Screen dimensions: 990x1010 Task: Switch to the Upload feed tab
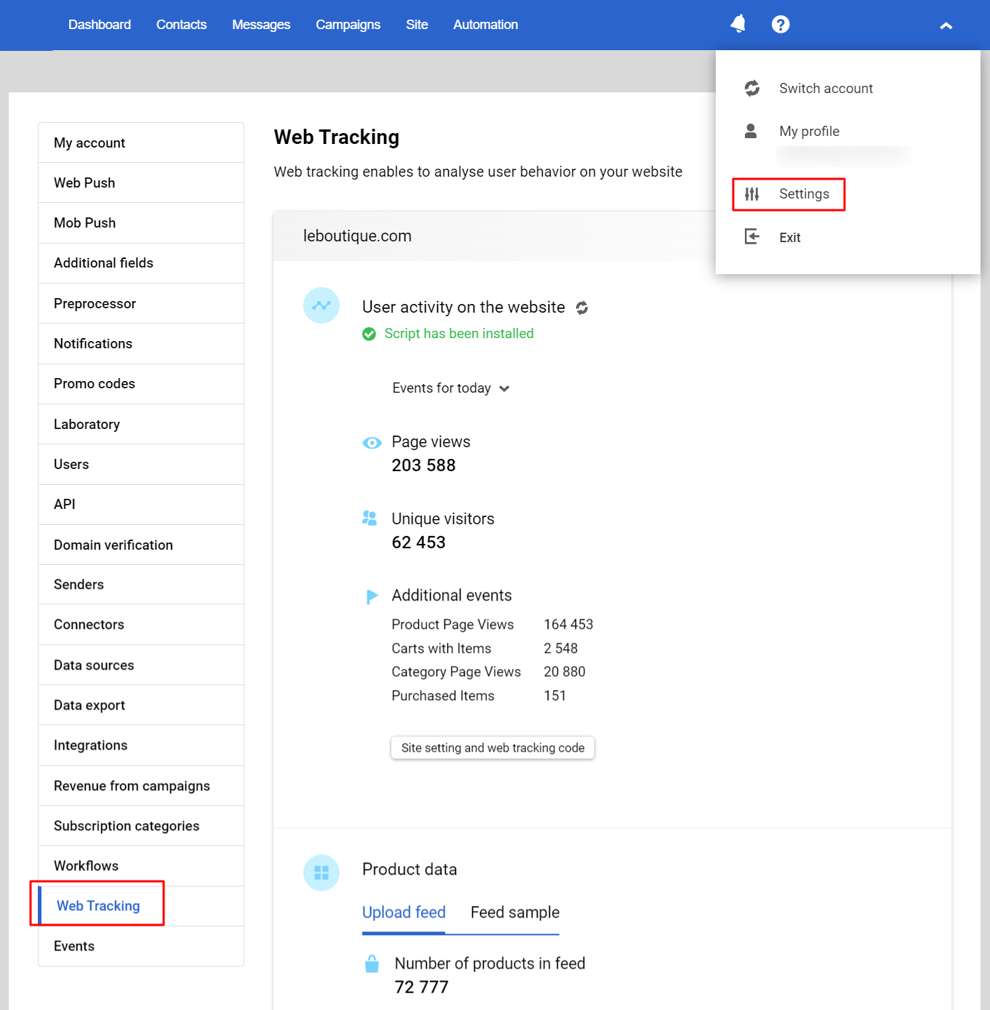tap(404, 913)
